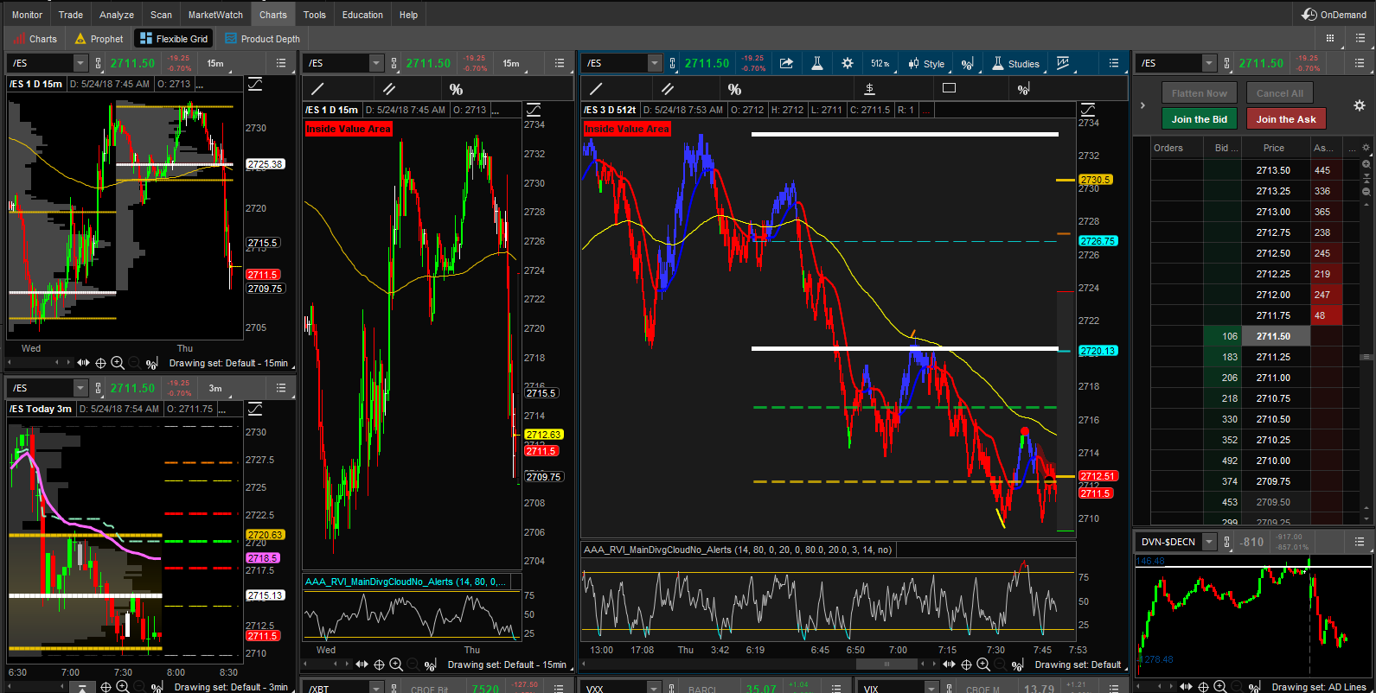Select parallel channel drawing tool on main chart
The width and height of the screenshot is (1376, 693).
pyautogui.click(x=668, y=88)
